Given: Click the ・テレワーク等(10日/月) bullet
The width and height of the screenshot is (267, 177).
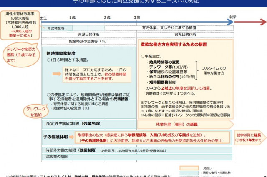Looking at the screenshot, I should (x=167, y=67).
